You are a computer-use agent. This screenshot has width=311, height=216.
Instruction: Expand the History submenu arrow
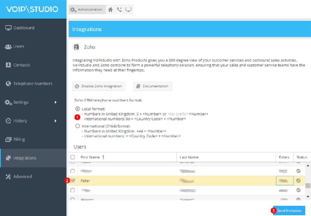(56, 121)
